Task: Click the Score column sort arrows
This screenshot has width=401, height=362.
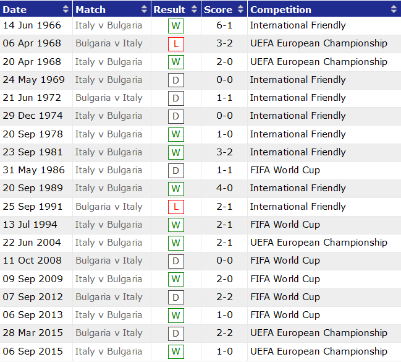Action: [x=240, y=9]
